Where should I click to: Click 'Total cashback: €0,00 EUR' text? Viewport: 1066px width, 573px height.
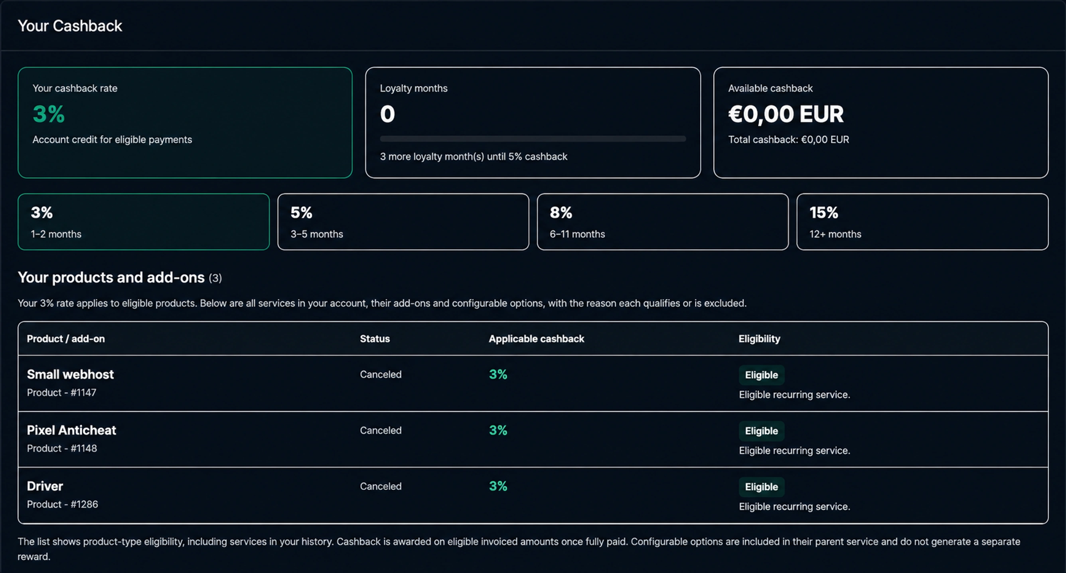pos(788,140)
